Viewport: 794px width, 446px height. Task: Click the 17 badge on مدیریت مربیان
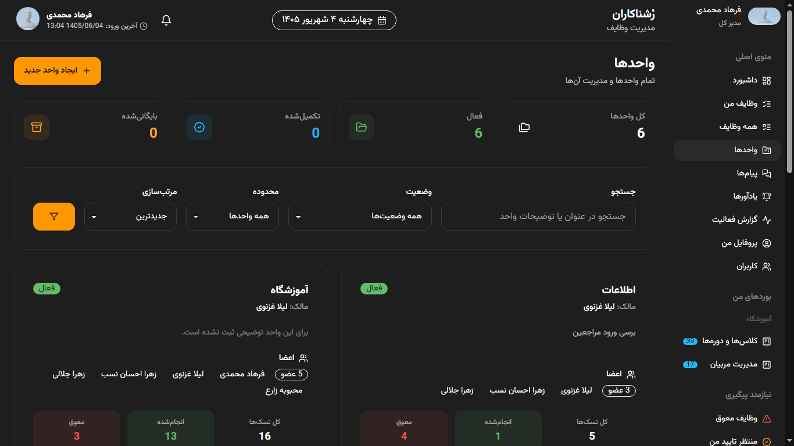[690, 365]
